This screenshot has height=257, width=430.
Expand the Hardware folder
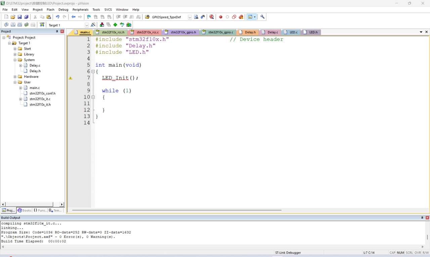point(15,77)
